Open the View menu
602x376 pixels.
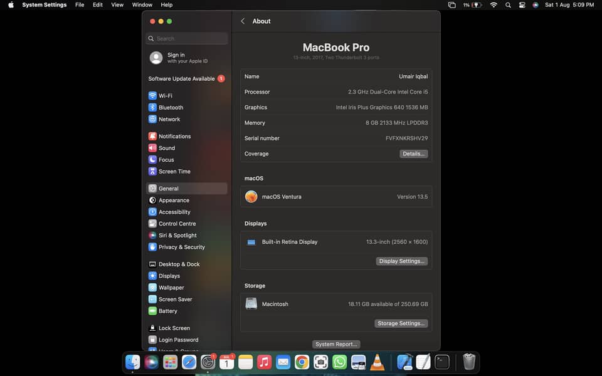[x=117, y=5]
